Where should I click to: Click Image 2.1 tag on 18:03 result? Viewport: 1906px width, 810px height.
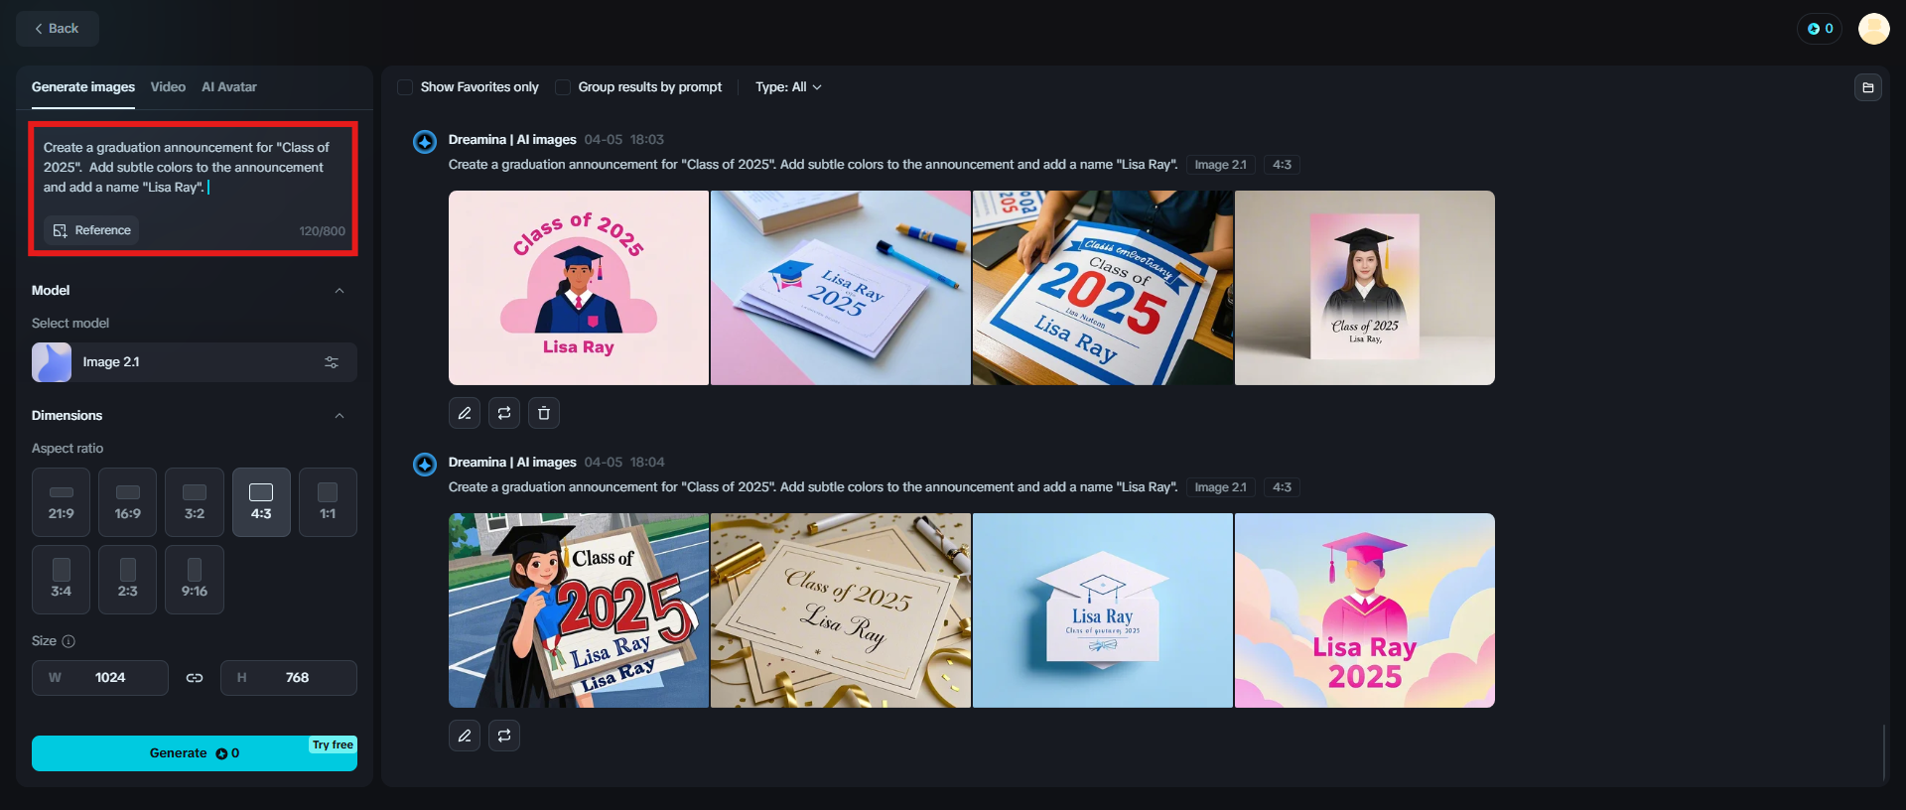pyautogui.click(x=1220, y=165)
